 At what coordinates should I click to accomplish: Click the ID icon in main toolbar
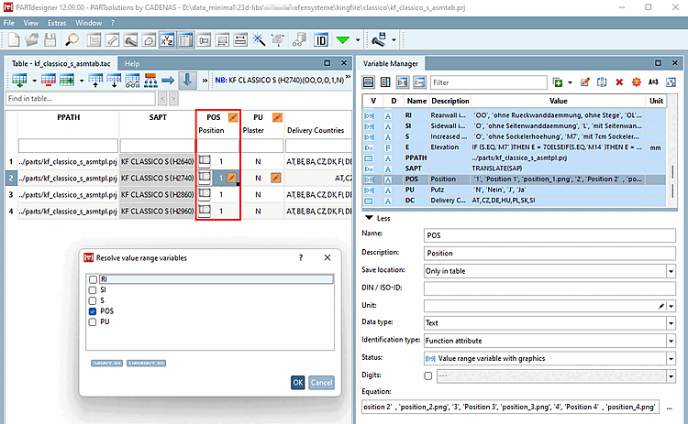(x=322, y=40)
